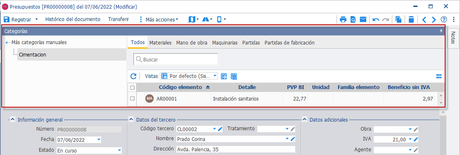Switch to Partidas de fabricación tab
The height and width of the screenshot is (155, 460).
[x=289, y=43]
